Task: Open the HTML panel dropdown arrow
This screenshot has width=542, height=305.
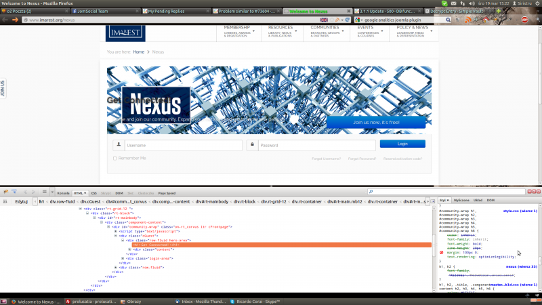Action: pyautogui.click(x=85, y=193)
